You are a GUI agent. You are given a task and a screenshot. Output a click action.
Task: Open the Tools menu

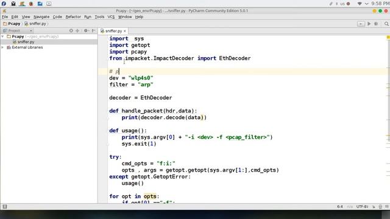tap(99, 17)
